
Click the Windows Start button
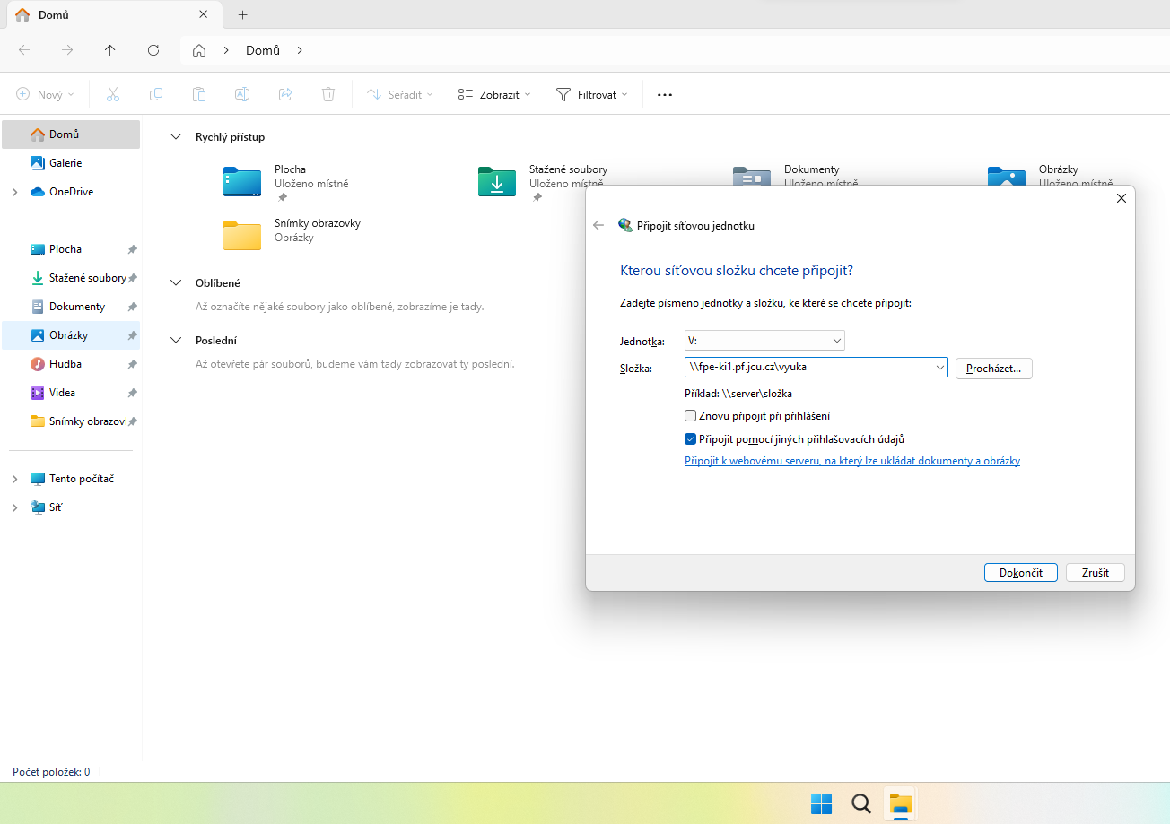tap(821, 803)
